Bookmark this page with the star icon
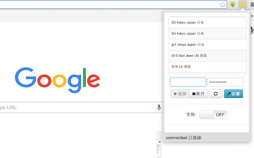The image size is (254, 158). click(223, 4)
